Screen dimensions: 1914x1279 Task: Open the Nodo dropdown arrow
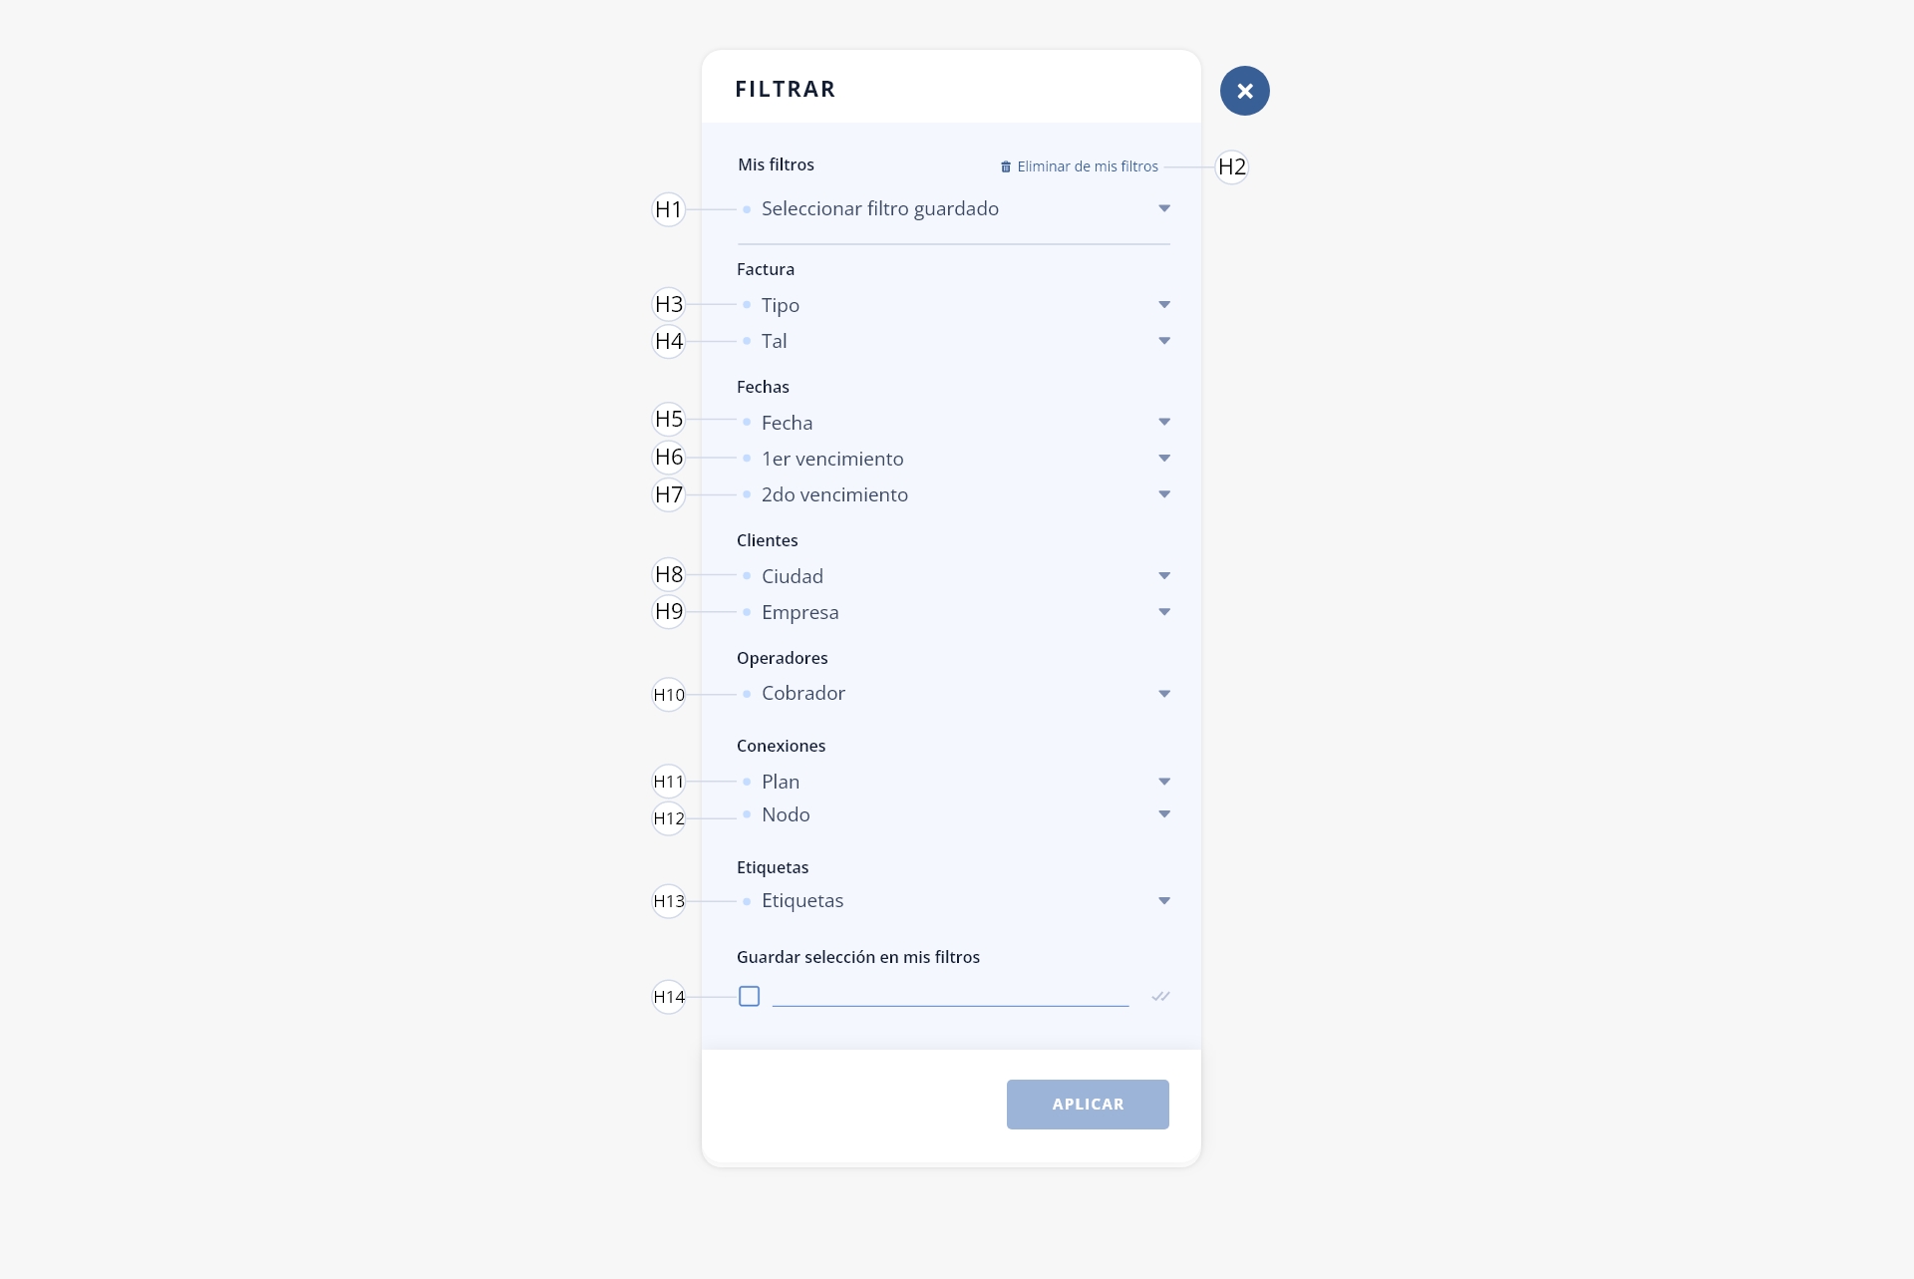click(x=1164, y=814)
